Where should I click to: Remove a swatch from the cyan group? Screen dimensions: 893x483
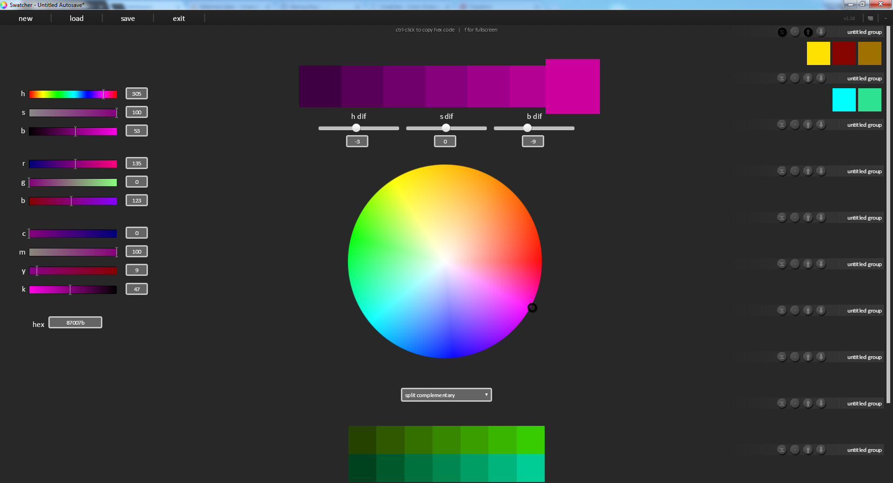tap(795, 78)
